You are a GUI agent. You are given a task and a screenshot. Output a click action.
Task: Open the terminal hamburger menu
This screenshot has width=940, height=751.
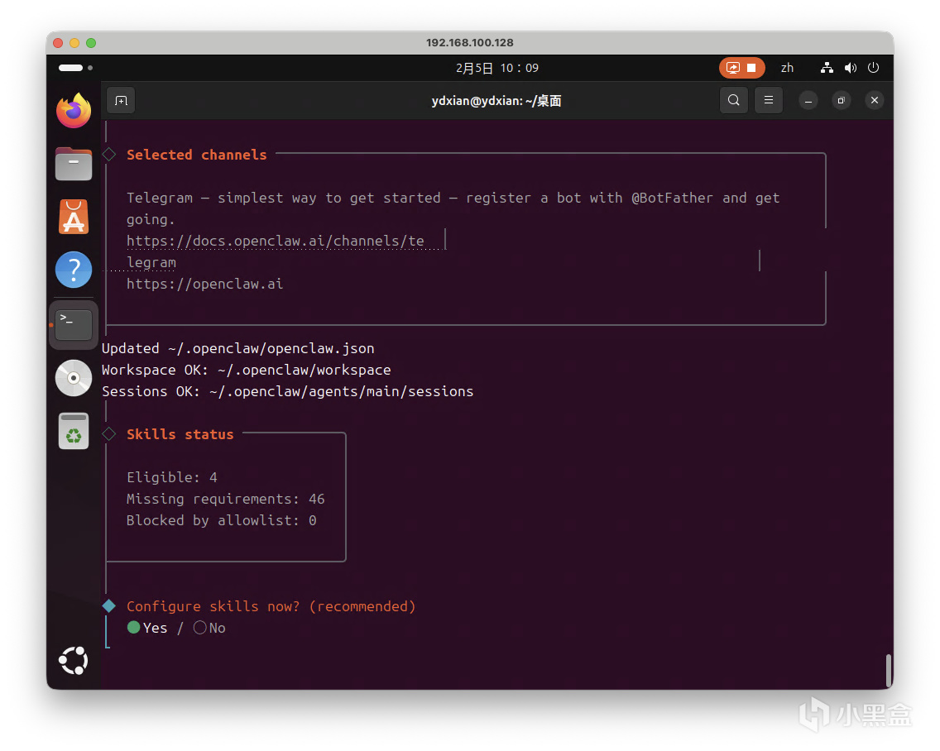(769, 100)
